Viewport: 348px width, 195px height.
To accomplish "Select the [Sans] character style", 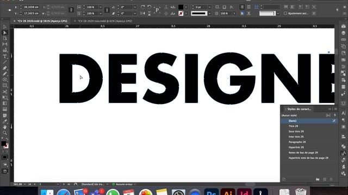I will pyautogui.click(x=309, y=121).
